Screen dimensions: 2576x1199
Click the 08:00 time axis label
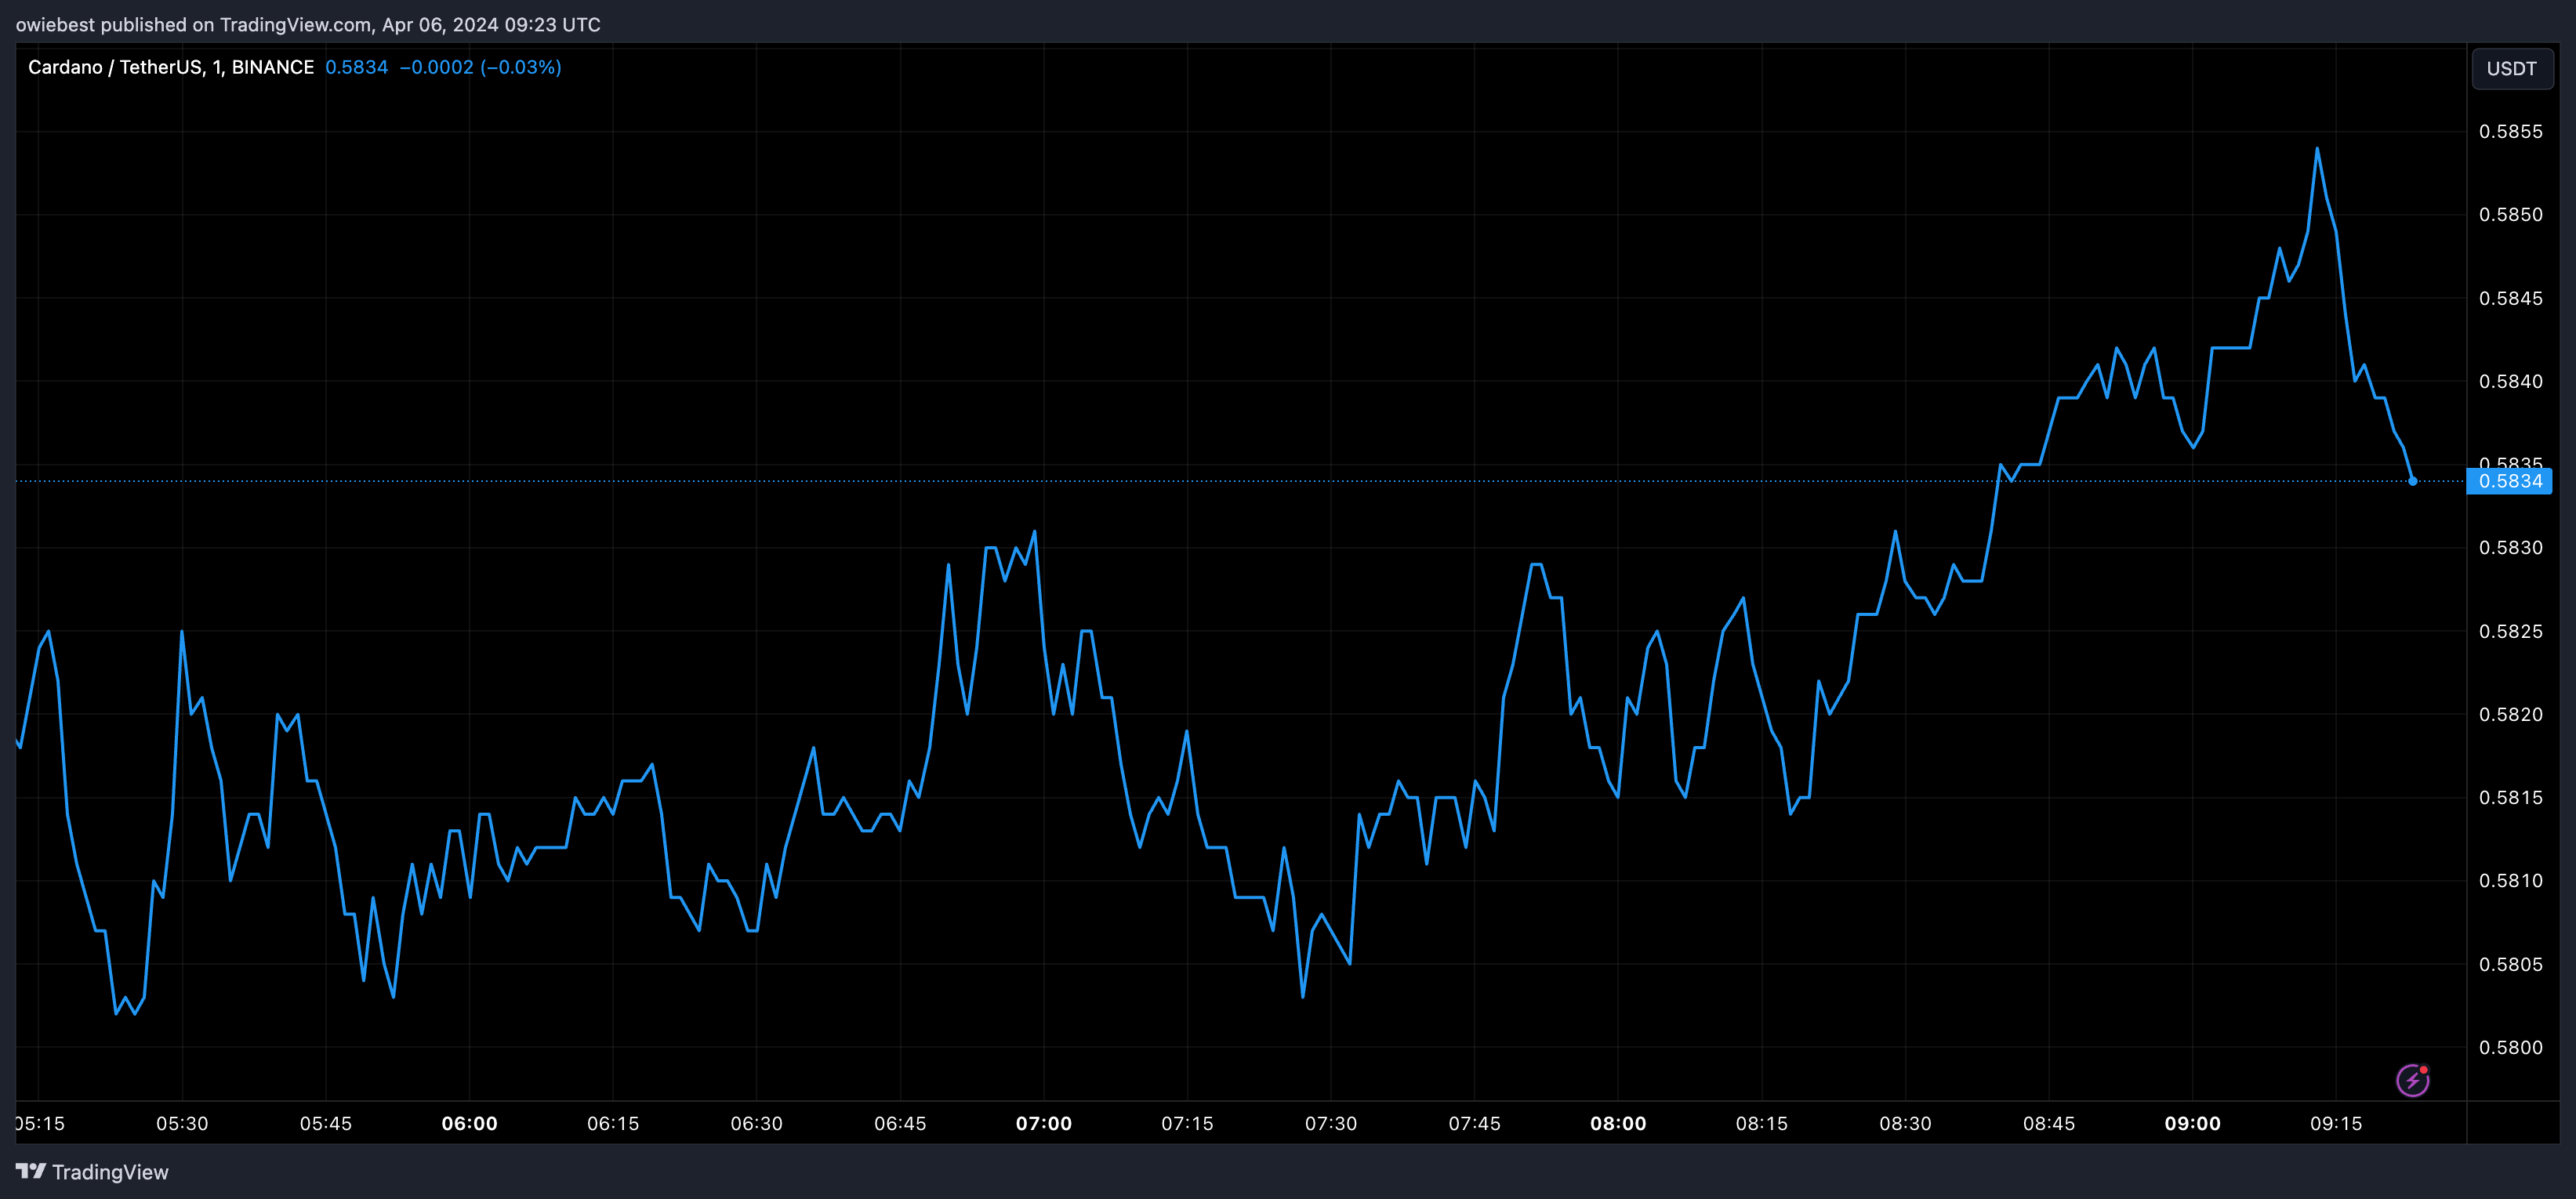(1618, 1123)
